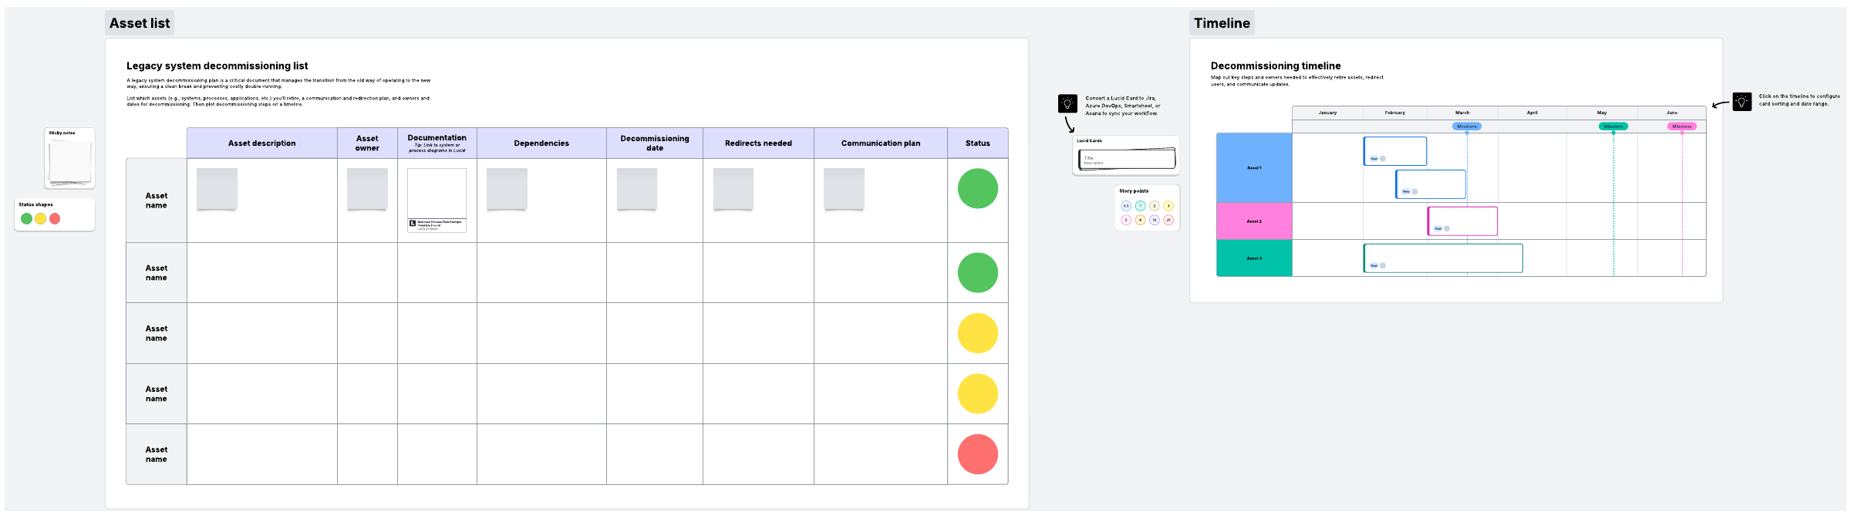Select the Timeline frame title
1851x519 pixels.
1222,23
